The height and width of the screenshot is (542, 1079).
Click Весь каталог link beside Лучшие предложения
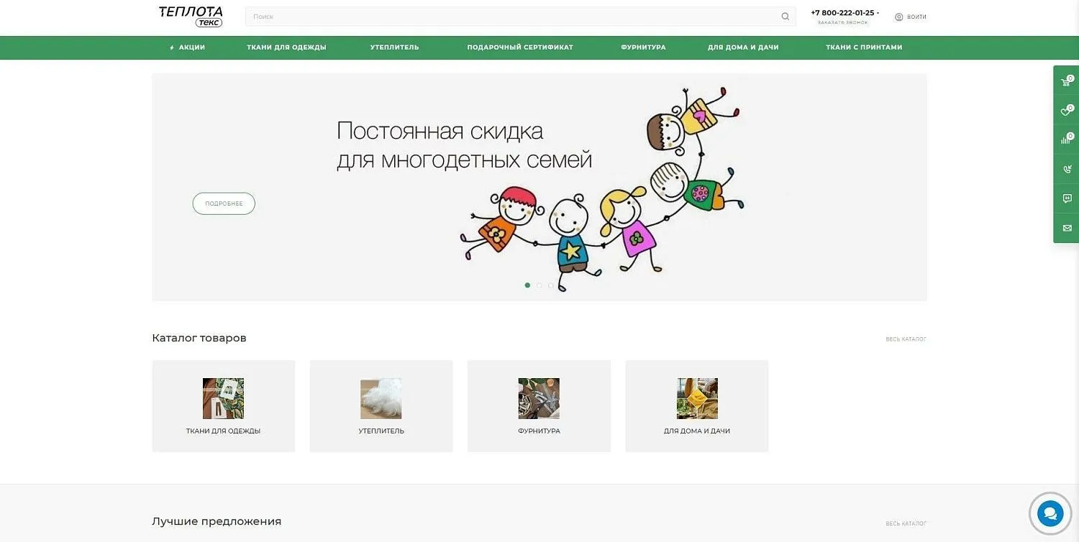click(x=906, y=524)
